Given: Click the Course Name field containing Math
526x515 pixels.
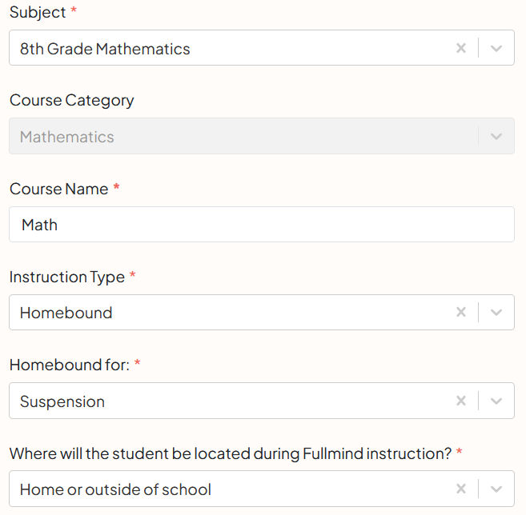Looking at the screenshot, I should coord(262,225).
